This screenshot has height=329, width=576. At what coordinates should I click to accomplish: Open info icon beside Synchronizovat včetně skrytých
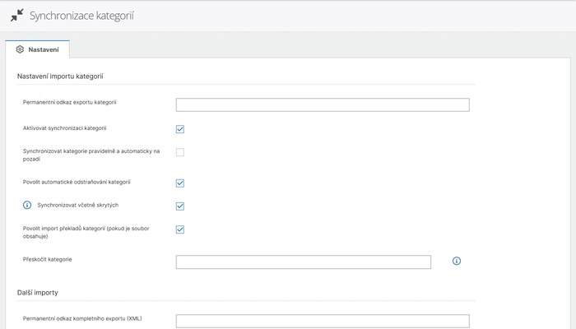point(27,205)
